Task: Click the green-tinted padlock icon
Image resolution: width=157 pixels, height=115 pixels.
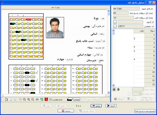Action: point(118,89)
